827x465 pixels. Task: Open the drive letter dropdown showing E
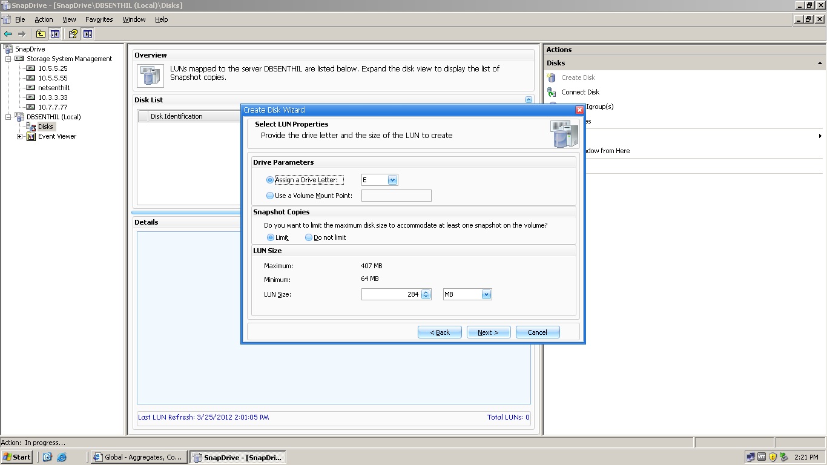click(x=392, y=180)
